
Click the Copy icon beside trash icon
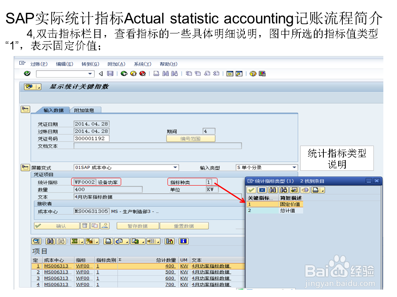click(95, 226)
